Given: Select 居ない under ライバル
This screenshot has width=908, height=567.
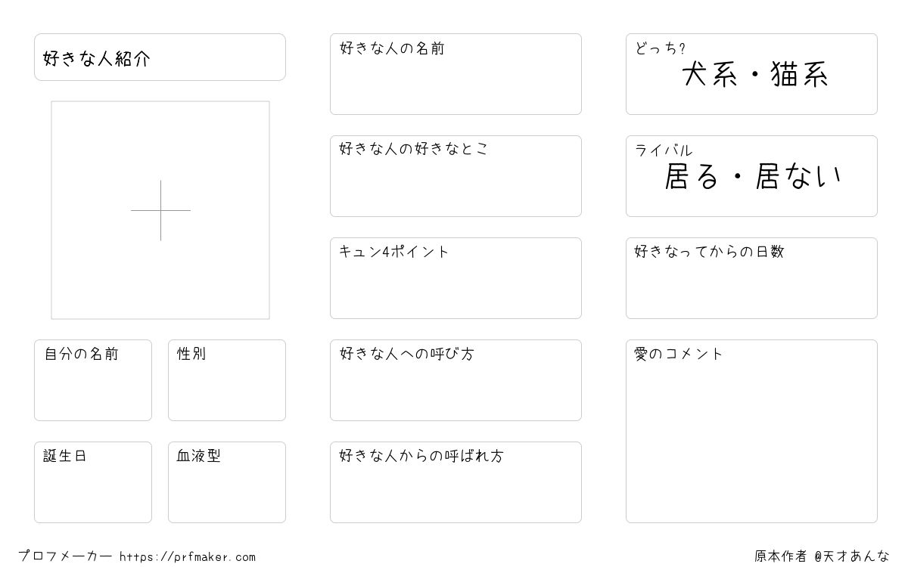Looking at the screenshot, I should pyautogui.click(x=799, y=177).
